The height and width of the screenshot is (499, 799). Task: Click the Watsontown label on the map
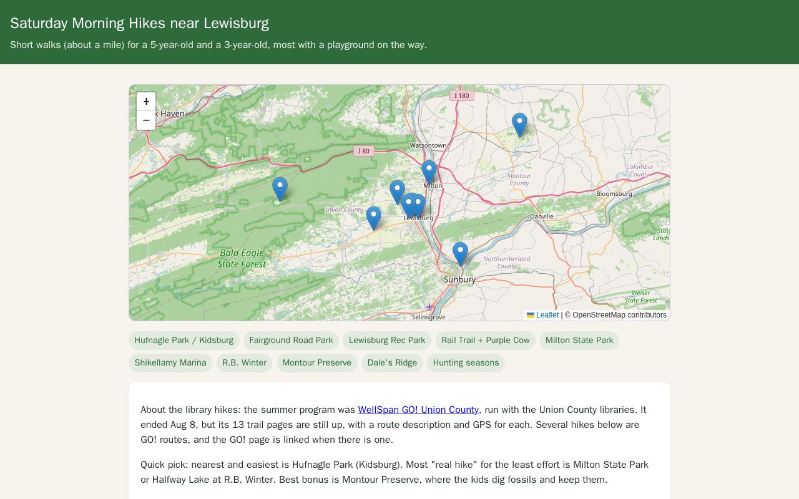(x=428, y=145)
